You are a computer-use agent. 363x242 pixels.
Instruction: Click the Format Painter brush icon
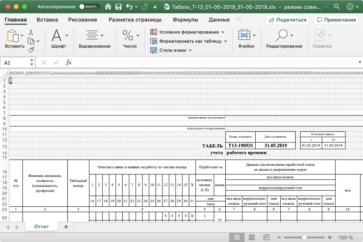tap(31, 50)
